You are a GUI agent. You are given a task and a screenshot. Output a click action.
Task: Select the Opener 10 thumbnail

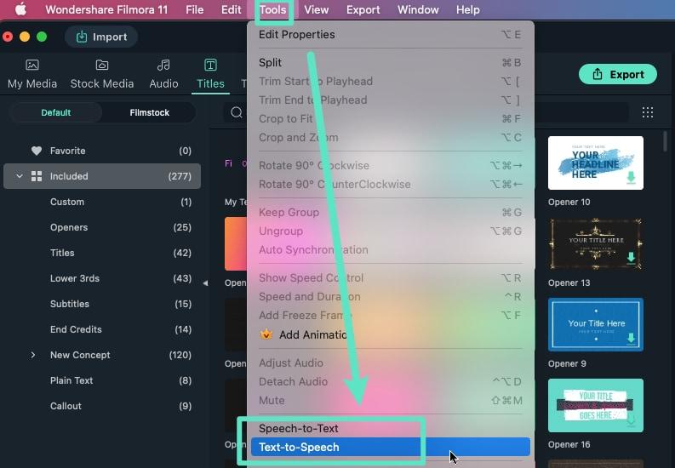[x=596, y=163]
